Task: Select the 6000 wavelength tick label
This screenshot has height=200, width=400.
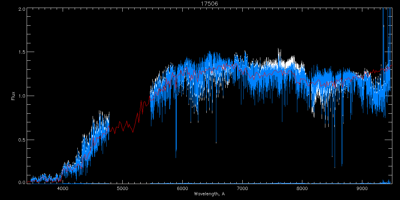Action: (182, 188)
